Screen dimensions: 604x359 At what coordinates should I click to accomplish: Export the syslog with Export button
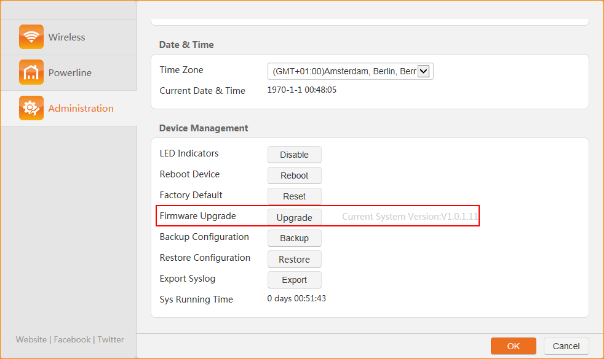click(294, 280)
